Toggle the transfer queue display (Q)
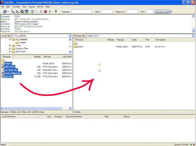The height and width of the screenshot is (146, 196). pyautogui.click(x=22, y=12)
